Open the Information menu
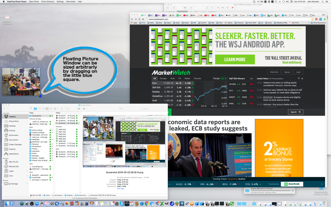This screenshot has height=207, width=331. (x=71, y=2)
